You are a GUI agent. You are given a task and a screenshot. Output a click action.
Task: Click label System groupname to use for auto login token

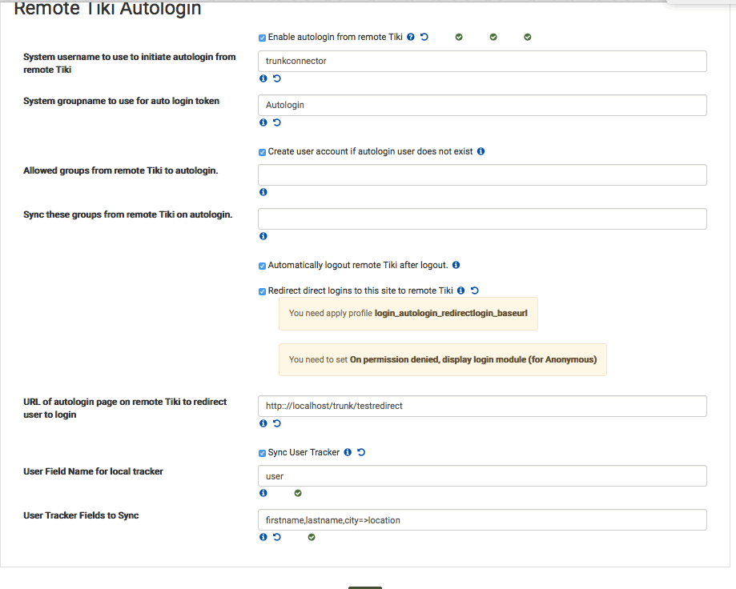(121, 101)
